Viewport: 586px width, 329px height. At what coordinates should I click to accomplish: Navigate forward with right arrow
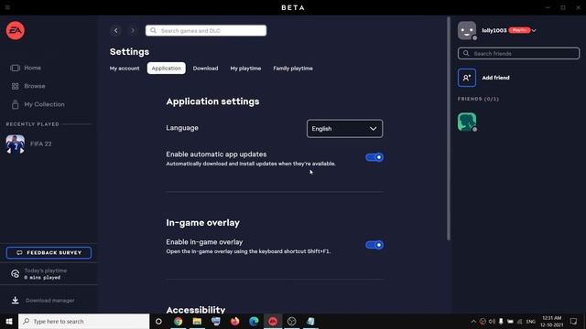[133, 30]
